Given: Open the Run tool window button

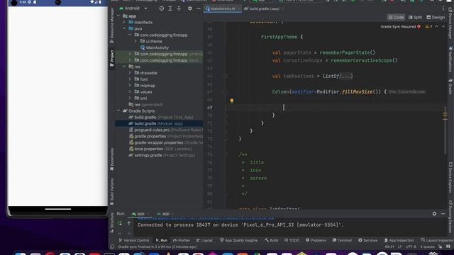Looking at the screenshot, I should pos(162,240).
